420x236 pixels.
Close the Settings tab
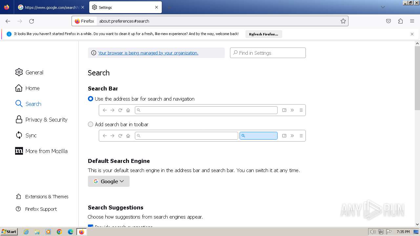[x=157, y=7]
